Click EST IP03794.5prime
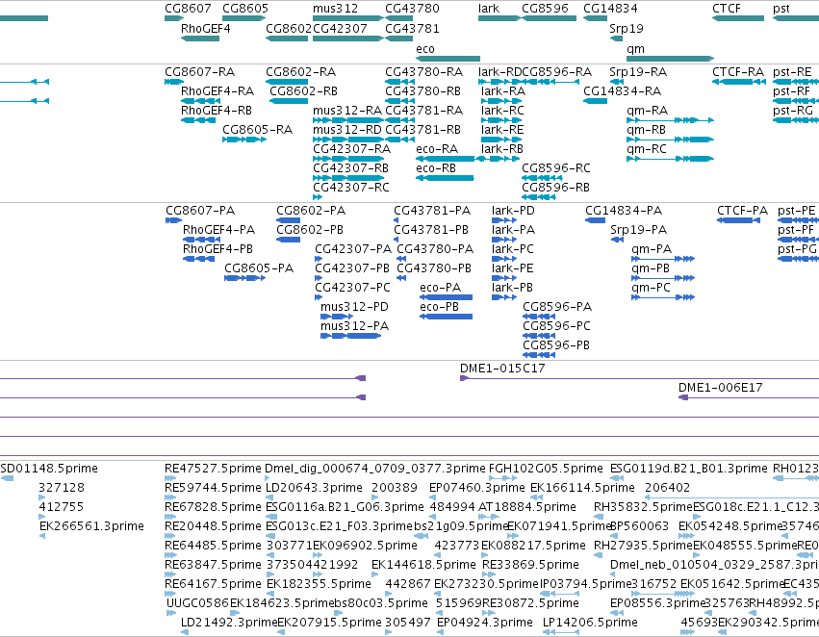This screenshot has width=819, height=637. 560,593
